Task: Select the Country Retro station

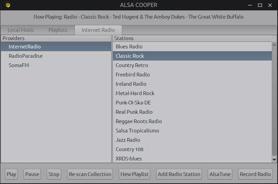Action: point(132,65)
